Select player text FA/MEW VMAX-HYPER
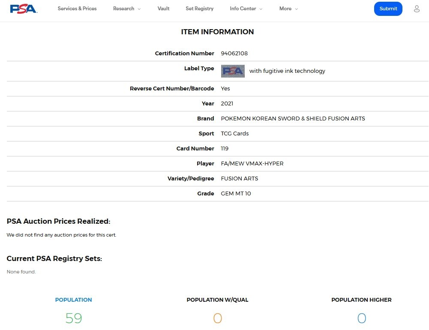This screenshot has height=330, width=429. [252, 164]
